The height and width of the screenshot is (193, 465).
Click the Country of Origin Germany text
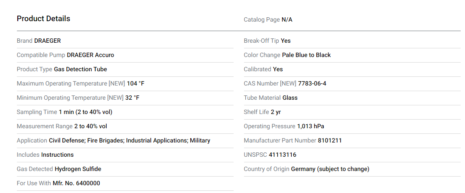330,169
